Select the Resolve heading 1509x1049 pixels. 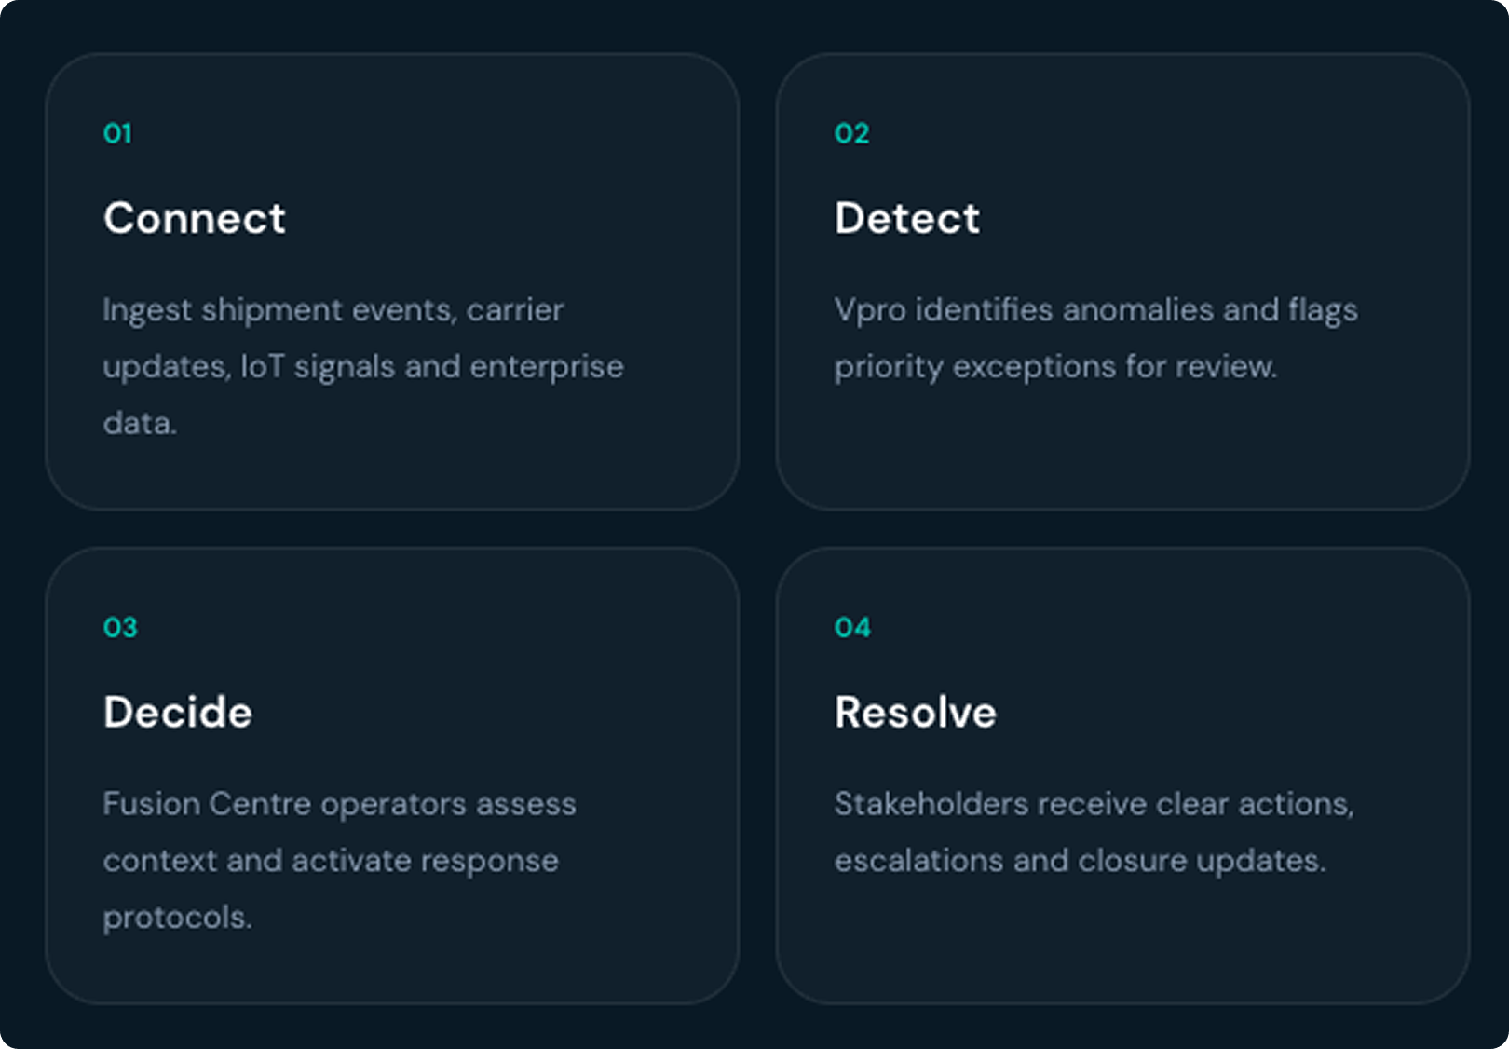[916, 713]
